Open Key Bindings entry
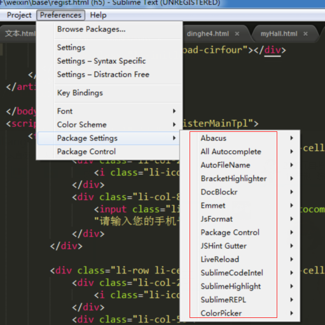 [x=109, y=93]
